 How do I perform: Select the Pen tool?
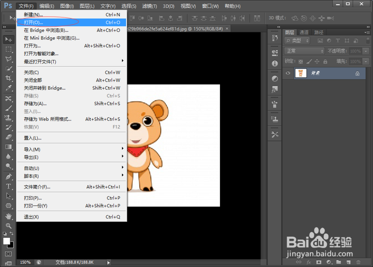tap(9, 177)
